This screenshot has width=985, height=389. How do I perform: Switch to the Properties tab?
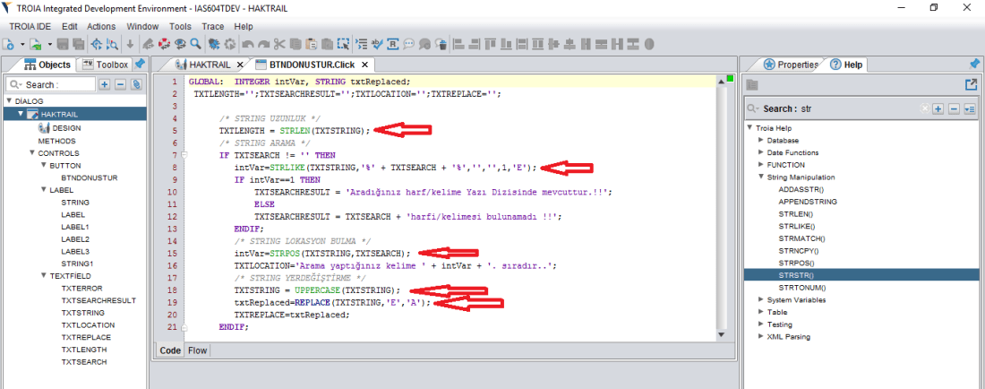point(791,65)
